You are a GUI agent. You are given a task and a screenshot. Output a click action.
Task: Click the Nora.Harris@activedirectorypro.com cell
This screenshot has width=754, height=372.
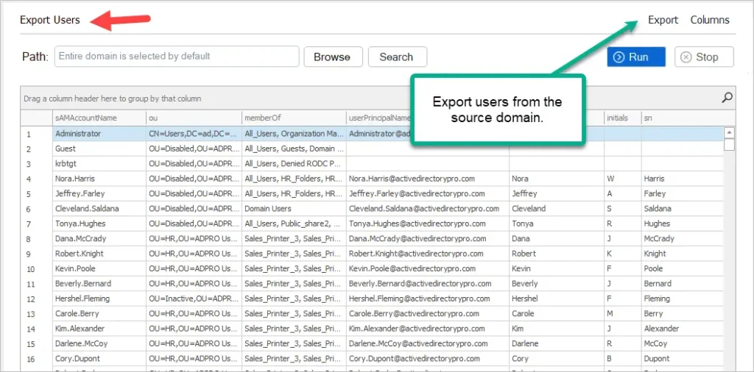(x=428, y=179)
